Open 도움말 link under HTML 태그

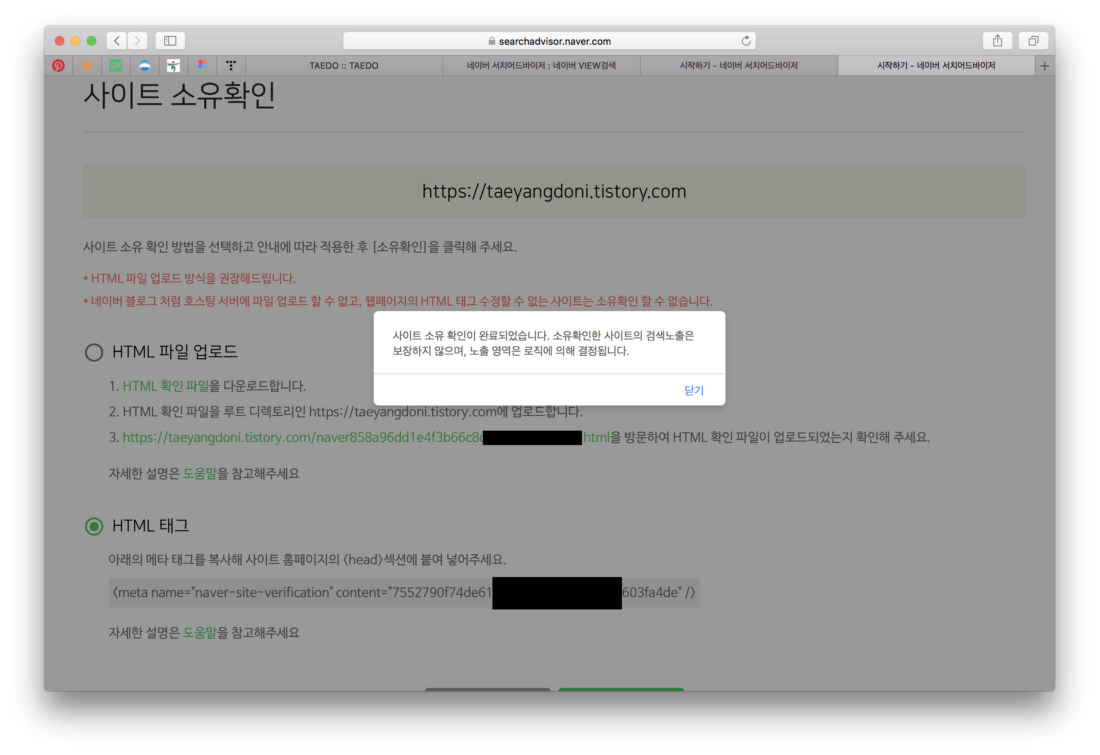click(199, 633)
